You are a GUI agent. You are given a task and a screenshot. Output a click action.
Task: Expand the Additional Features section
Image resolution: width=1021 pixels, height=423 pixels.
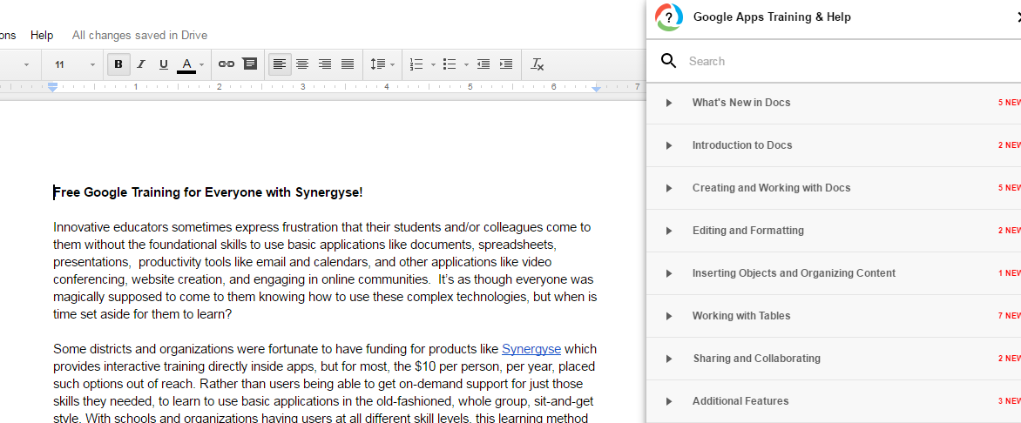coord(834,401)
